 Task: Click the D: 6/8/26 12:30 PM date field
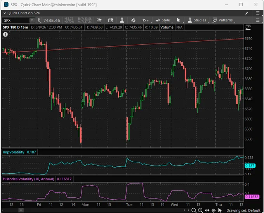pyautogui.click(x=47, y=27)
